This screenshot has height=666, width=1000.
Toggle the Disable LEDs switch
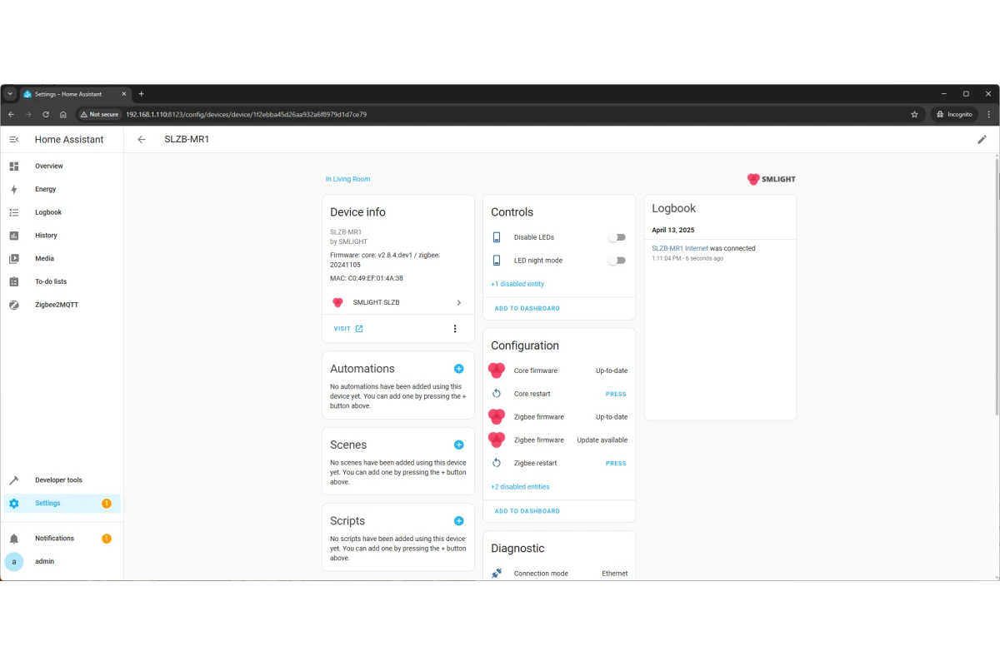pyautogui.click(x=616, y=238)
